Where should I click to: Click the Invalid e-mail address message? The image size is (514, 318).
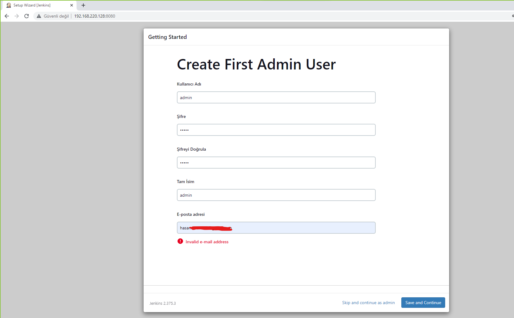tap(207, 242)
